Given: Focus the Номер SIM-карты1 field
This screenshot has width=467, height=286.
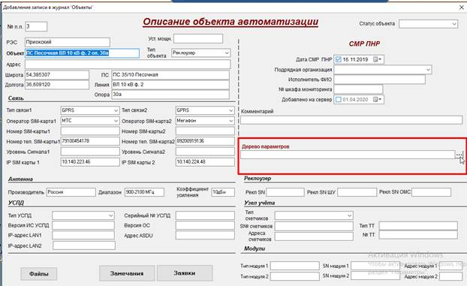Looking at the screenshot, I should point(90,131).
